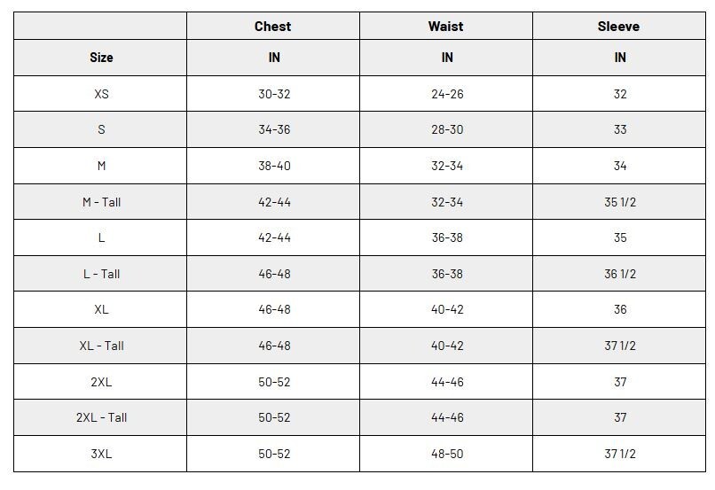
Task: Select the 2XL size label
Action: [101, 382]
